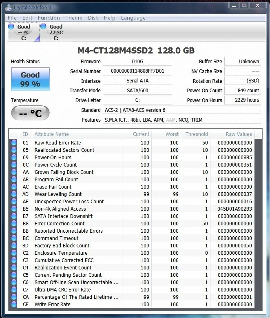Click the status icon for Cumulative Corrected ECC
The image size is (270, 318).
pos(14,260)
